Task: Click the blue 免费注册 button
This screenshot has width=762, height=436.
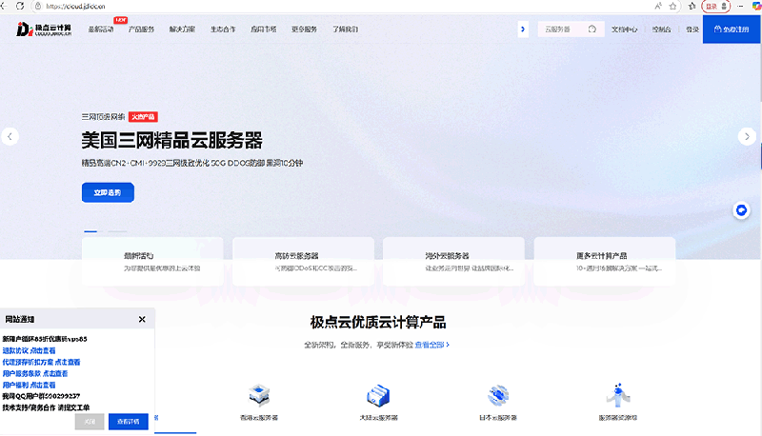Action: coord(732,30)
